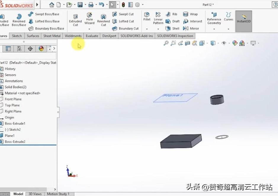Open the SOLIDWORKS Add-Ins tab

coord(137,36)
